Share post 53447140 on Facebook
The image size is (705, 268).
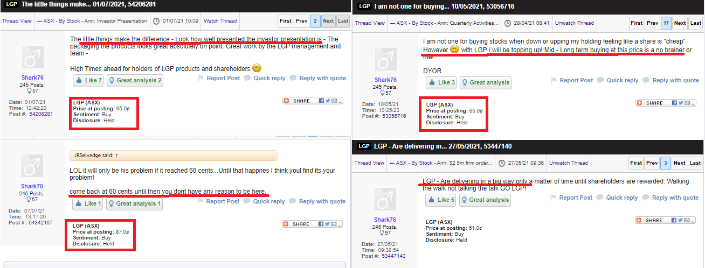[674, 220]
